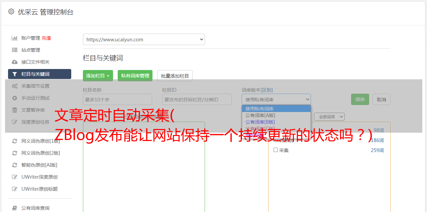427x212 pixels.
Task: Click the edit icon for UWriter原创标题
Action: point(14,189)
